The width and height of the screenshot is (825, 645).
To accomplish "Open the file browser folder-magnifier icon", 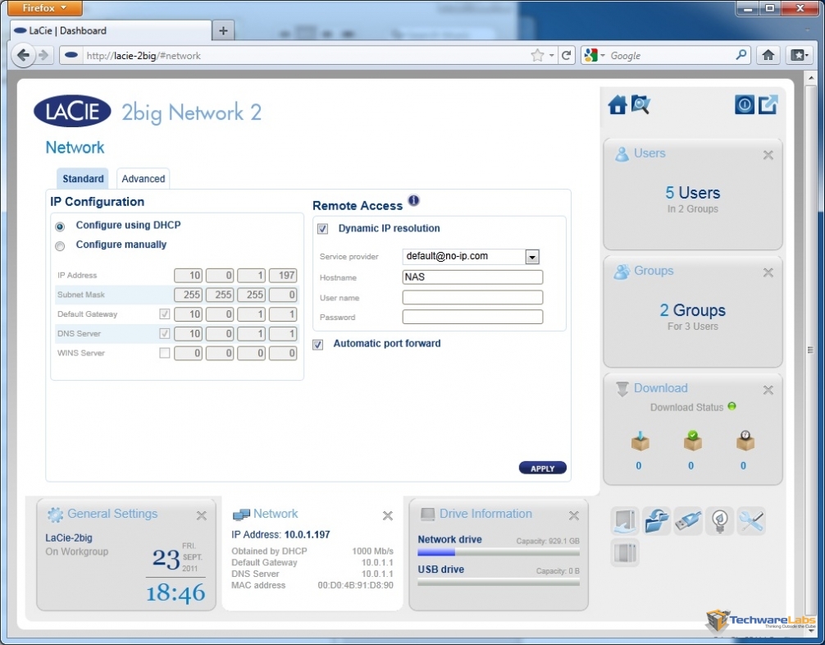I will pos(640,104).
